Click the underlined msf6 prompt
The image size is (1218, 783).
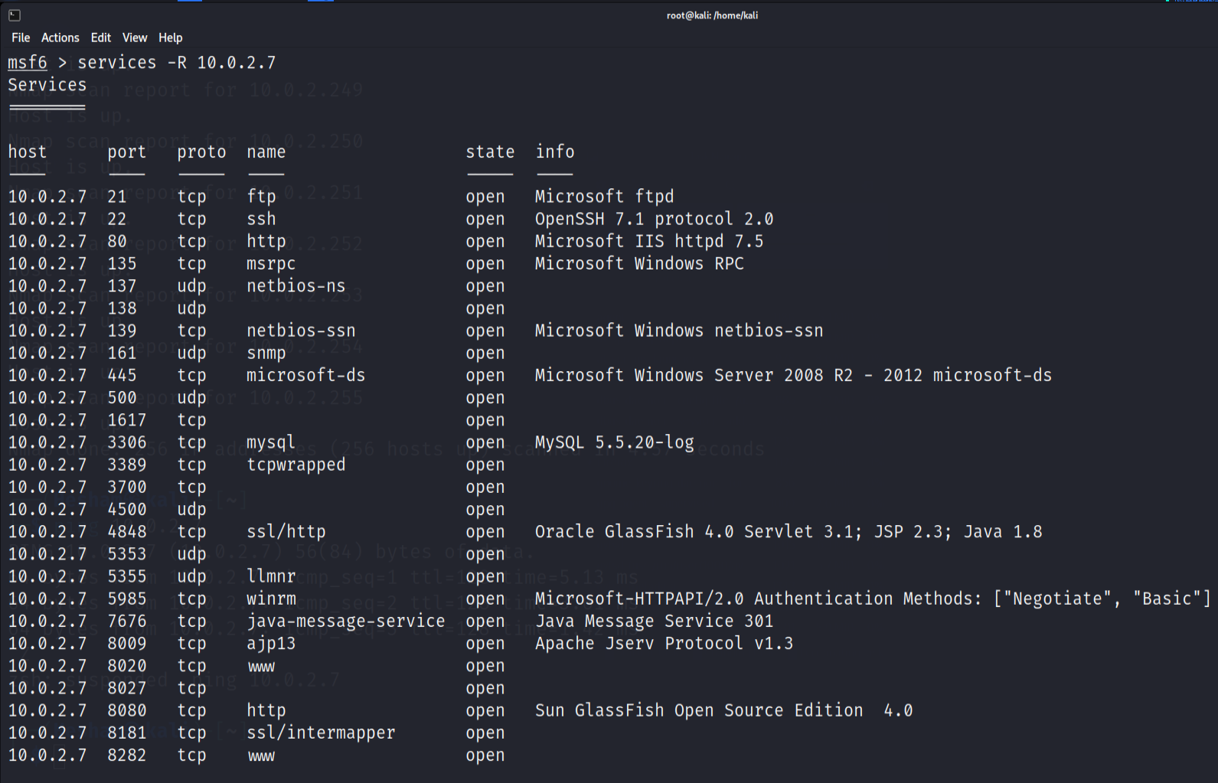[28, 63]
